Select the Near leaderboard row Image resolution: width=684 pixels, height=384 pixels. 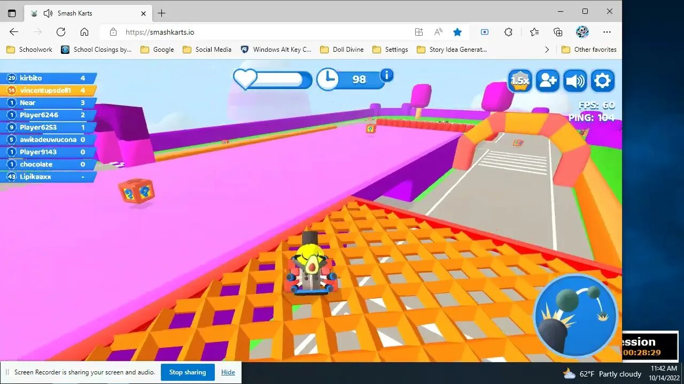49,102
